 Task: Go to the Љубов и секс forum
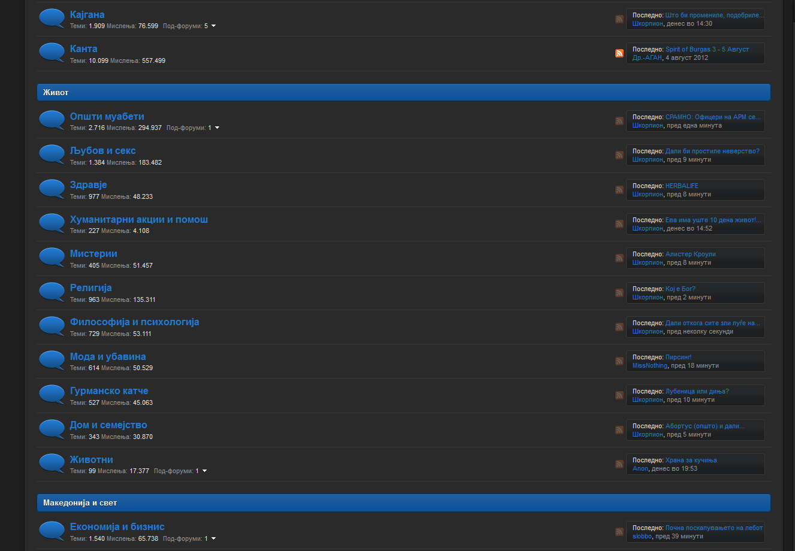point(103,150)
